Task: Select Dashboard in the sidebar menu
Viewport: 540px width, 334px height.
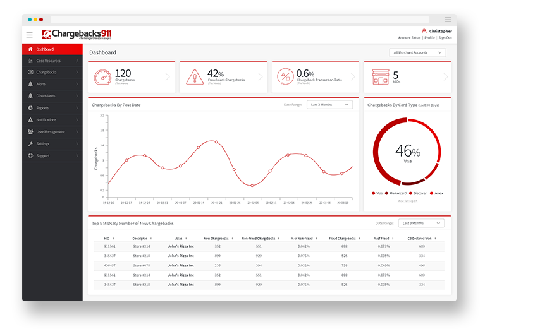Action: click(46, 49)
